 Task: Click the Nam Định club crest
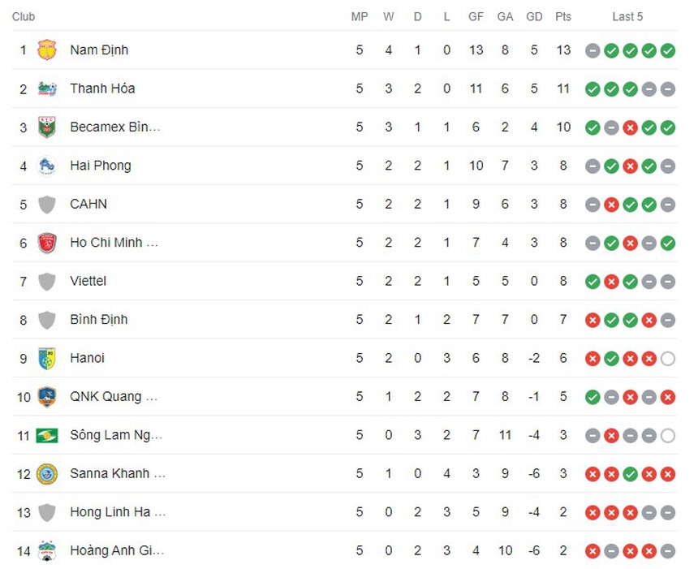[x=47, y=50]
